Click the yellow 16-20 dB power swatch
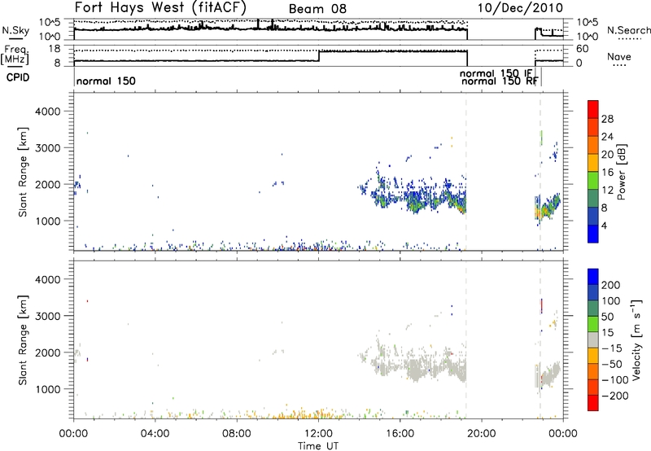This screenshot has width=651, height=451. pos(593,163)
